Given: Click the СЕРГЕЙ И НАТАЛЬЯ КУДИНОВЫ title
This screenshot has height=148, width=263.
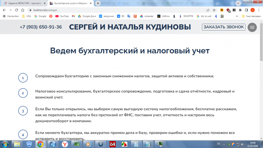Looking at the screenshot, I should click(x=130, y=27).
